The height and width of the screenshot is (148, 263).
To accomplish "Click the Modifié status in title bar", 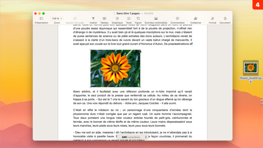I will pyautogui.click(x=149, y=13).
